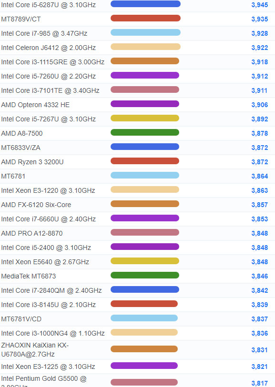Click ZHAOXIN KaiXian KX-U6780A@2.7GHz name
The width and height of the screenshot is (275, 387).
point(35,350)
